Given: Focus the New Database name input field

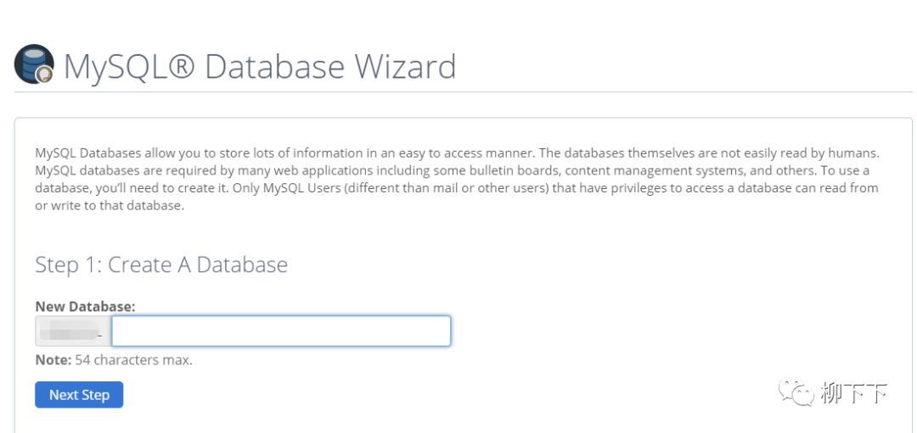Looking at the screenshot, I should coord(280,331).
